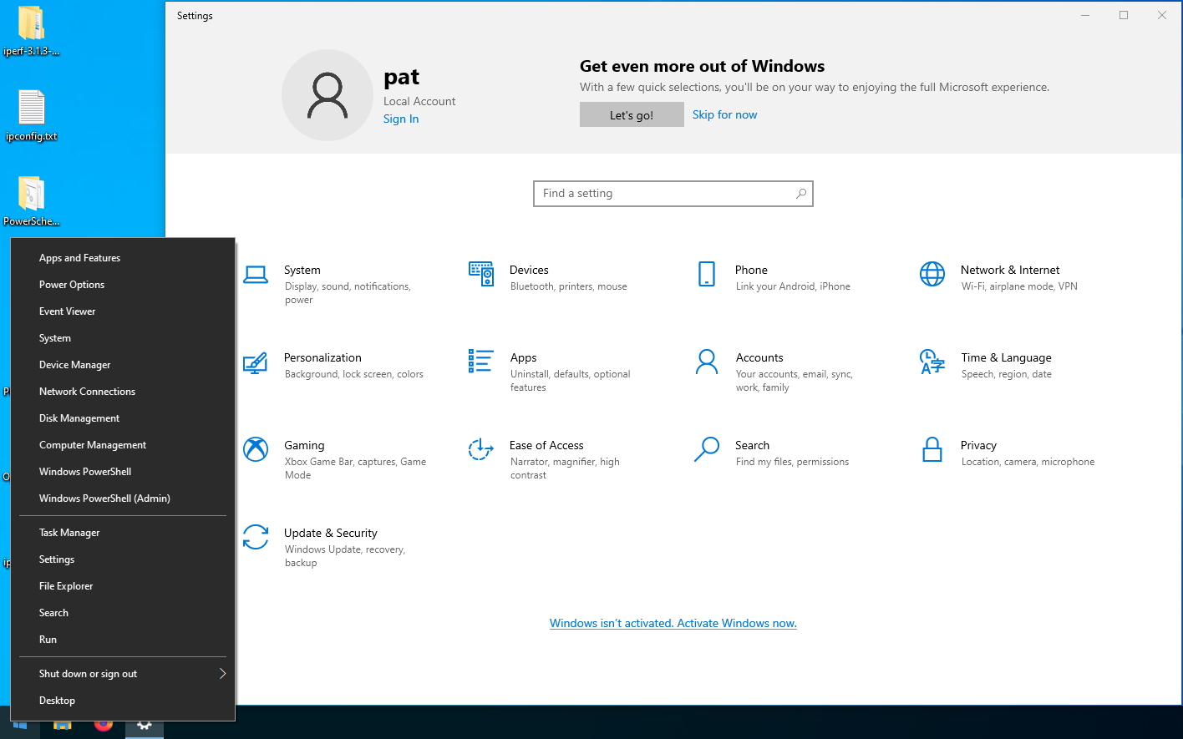Click the Accounts person icon
Viewport: 1183px width, 739px height.
pyautogui.click(x=707, y=362)
